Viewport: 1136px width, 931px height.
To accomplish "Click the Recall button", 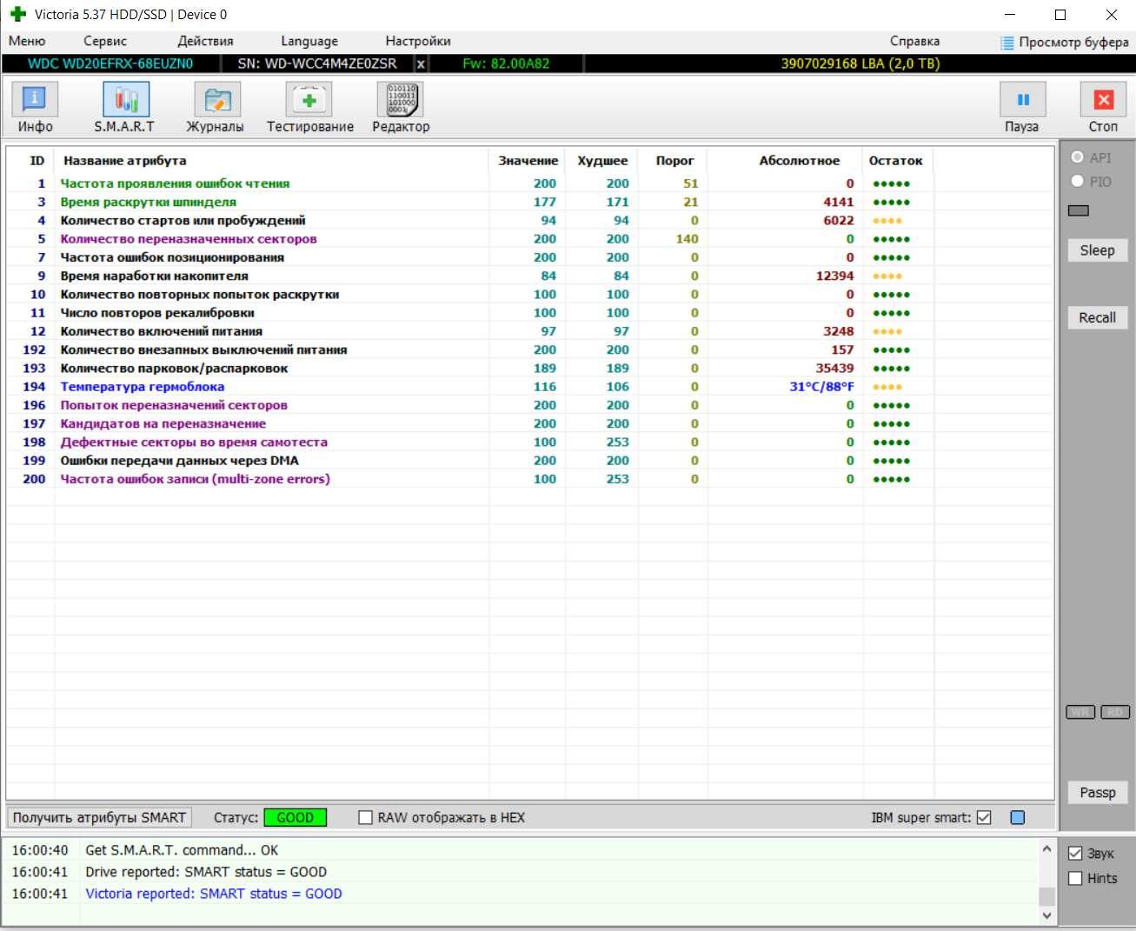I will [x=1097, y=317].
